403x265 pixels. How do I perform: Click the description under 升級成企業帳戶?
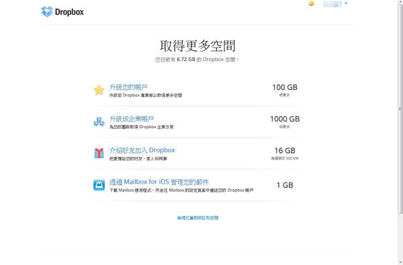pos(141,127)
